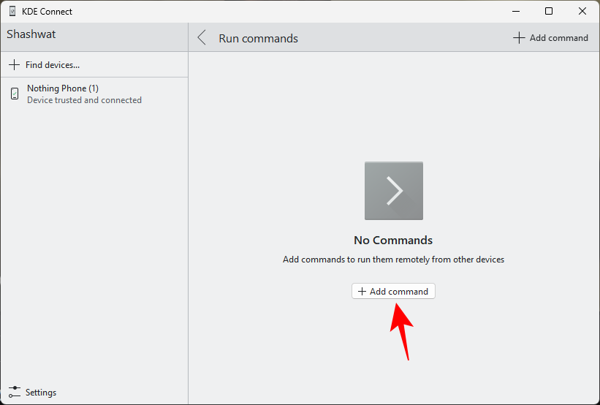The image size is (600, 405).
Task: Click "Add commands to run them remotely" description
Action: click(x=393, y=260)
